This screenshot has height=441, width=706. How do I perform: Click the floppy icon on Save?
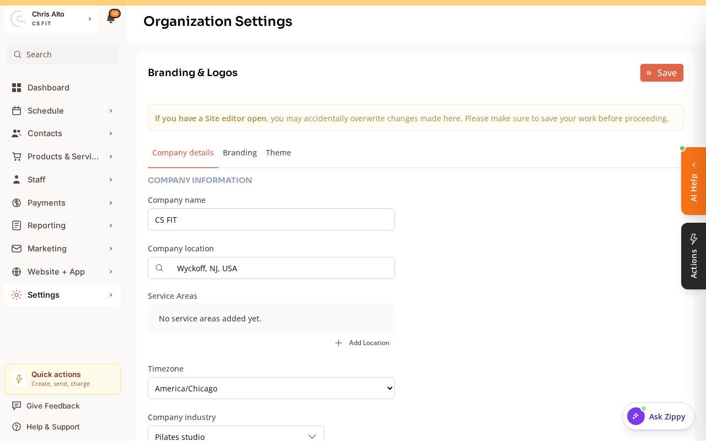[649, 73]
